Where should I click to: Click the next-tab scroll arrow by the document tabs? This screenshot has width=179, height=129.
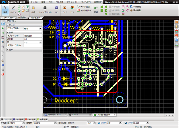click(169, 115)
